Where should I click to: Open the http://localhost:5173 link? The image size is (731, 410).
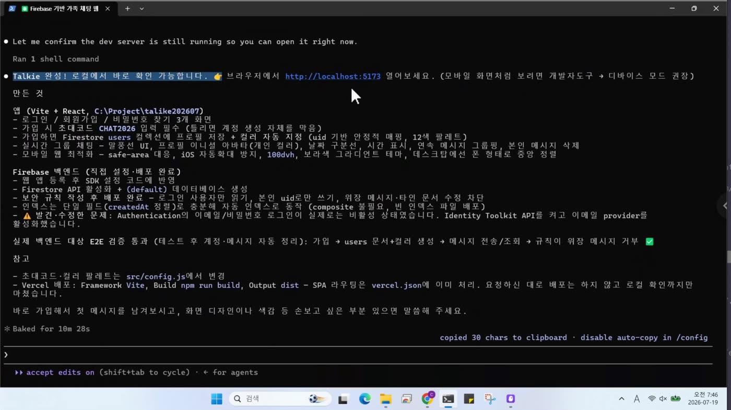click(333, 76)
